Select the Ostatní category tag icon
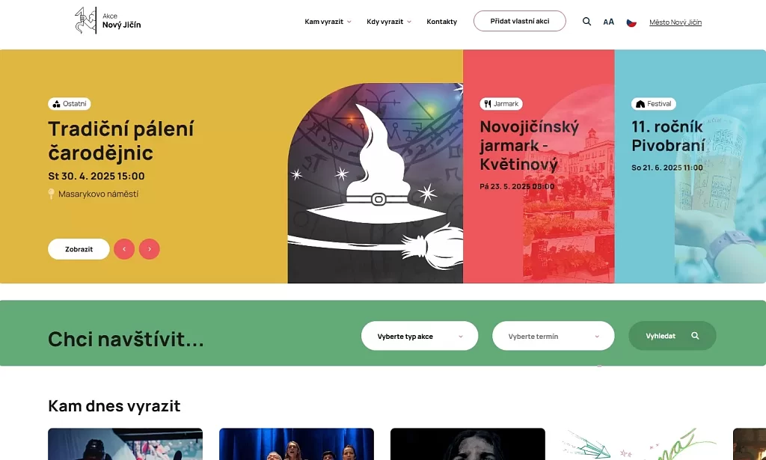 (57, 103)
